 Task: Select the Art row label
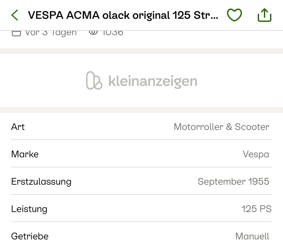tap(18, 127)
